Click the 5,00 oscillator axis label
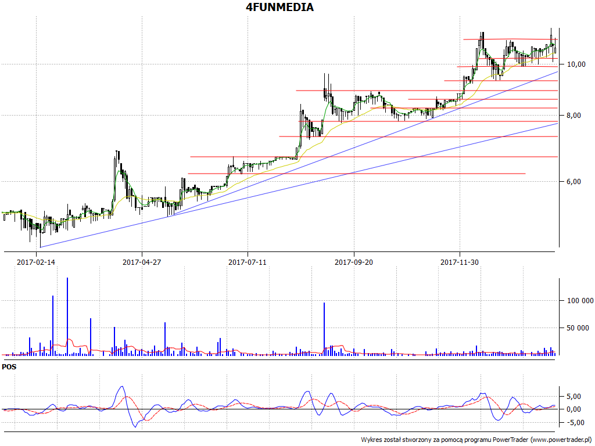The image size is (595, 446). click(574, 397)
